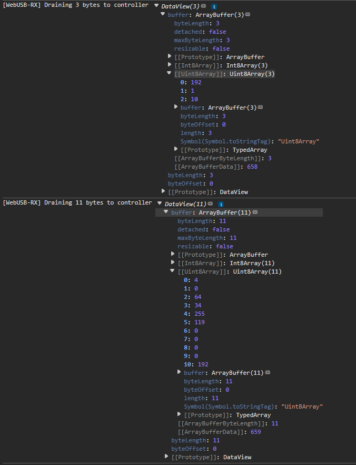This screenshot has height=465, width=356.
Task: Click info icon next to DataView(3)
Action: tap(213, 6)
